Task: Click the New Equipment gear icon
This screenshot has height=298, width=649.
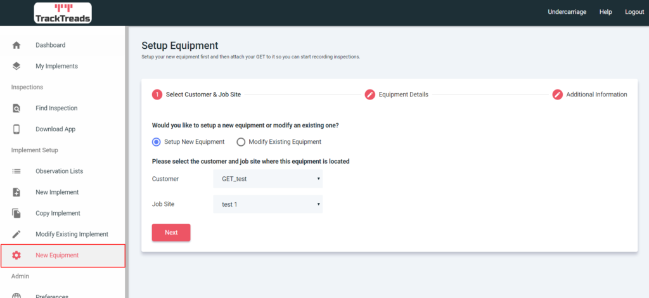Action: click(16, 256)
